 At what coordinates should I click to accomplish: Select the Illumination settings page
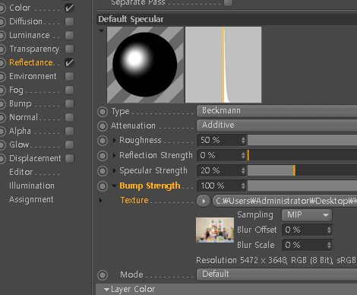pos(32,186)
